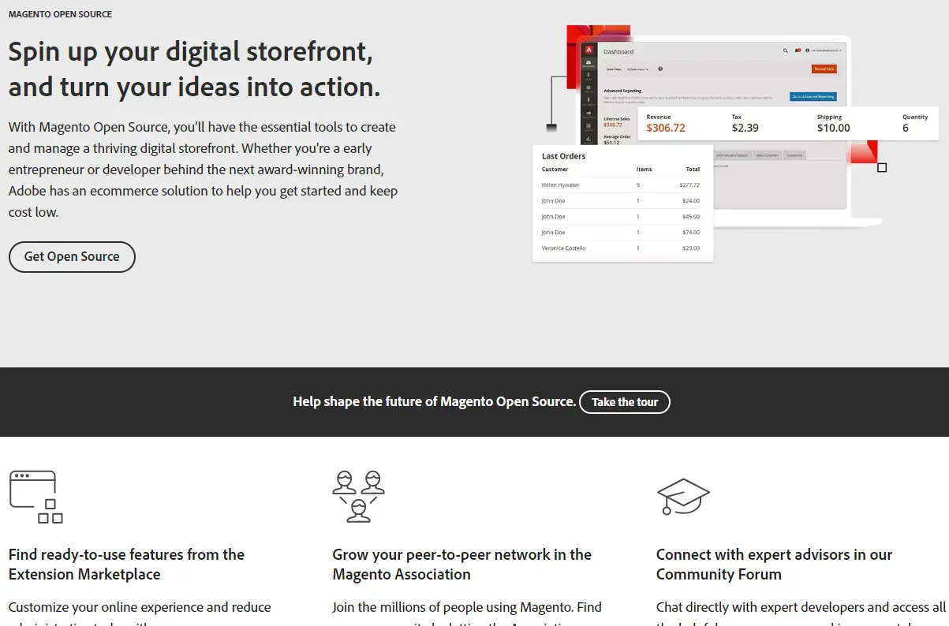Viewport: 949px width, 626px height.
Task: Switch to the New Customers tab
Action: coord(768,155)
